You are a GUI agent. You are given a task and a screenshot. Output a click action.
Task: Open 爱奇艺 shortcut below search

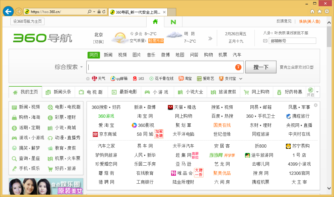tap(205, 79)
